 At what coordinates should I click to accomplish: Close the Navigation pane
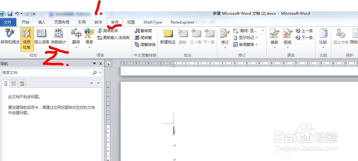pos(101,64)
